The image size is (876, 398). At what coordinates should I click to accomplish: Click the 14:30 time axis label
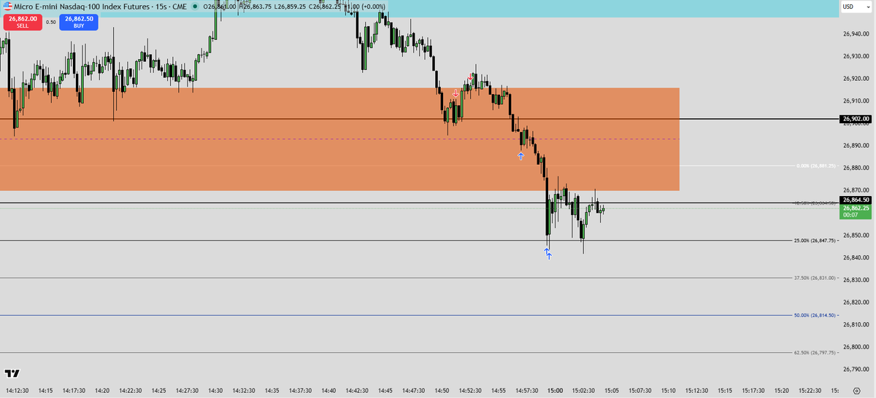pyautogui.click(x=215, y=391)
